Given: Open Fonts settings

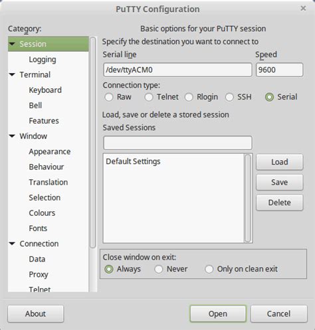Looking at the screenshot, I should click(38, 228).
